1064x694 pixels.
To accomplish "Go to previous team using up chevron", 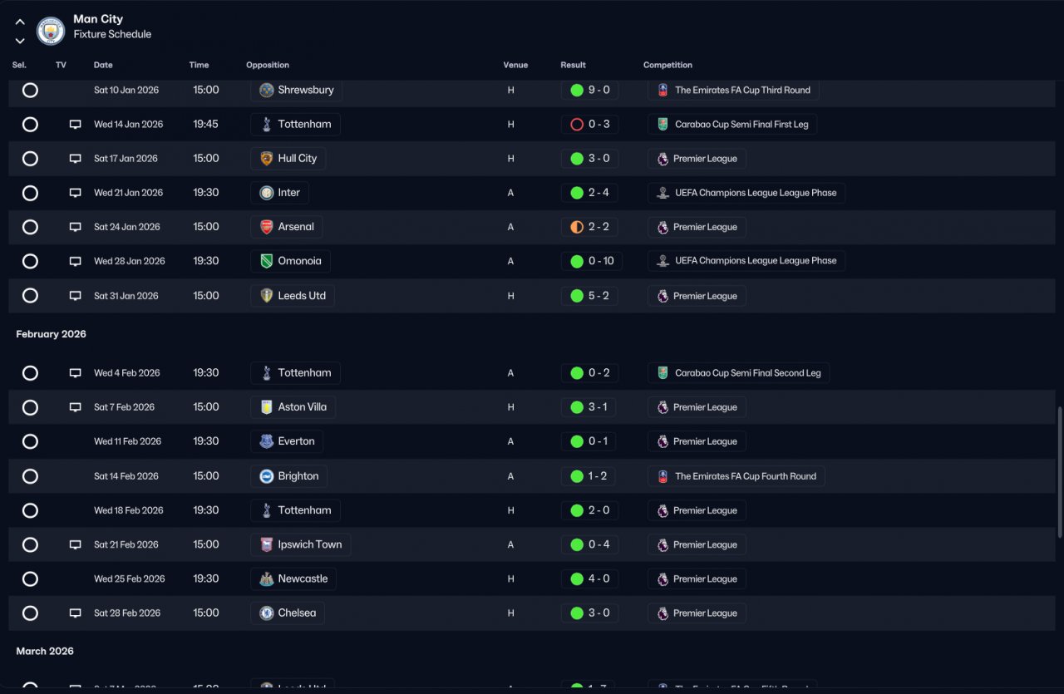I will pyautogui.click(x=20, y=22).
